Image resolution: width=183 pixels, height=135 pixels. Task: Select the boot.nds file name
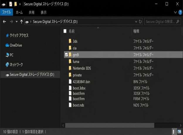pos(78,105)
